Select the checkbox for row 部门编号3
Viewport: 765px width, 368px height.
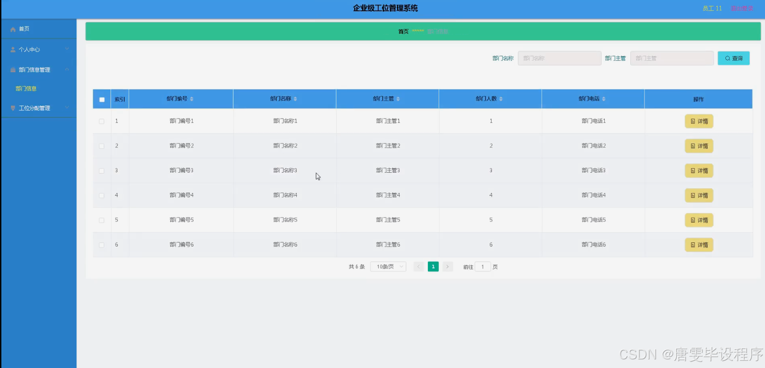pyautogui.click(x=101, y=171)
